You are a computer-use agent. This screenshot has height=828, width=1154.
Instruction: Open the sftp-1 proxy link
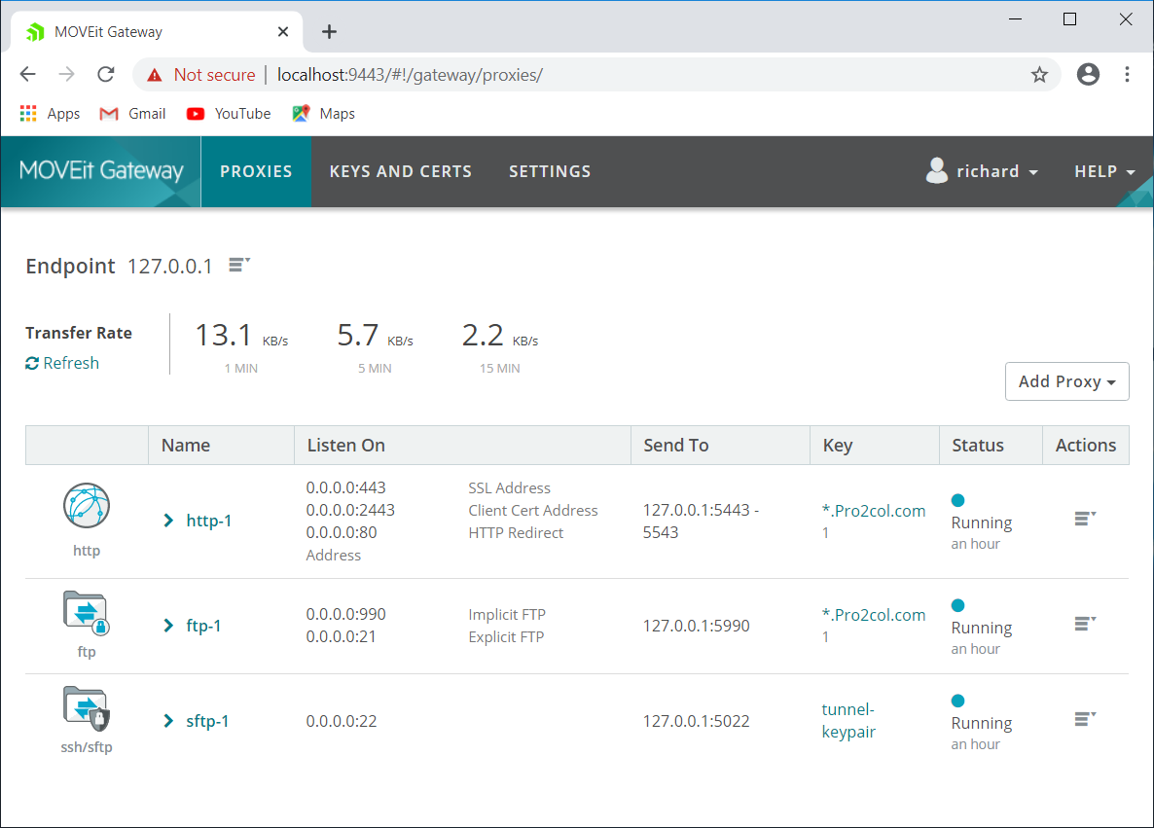207,721
